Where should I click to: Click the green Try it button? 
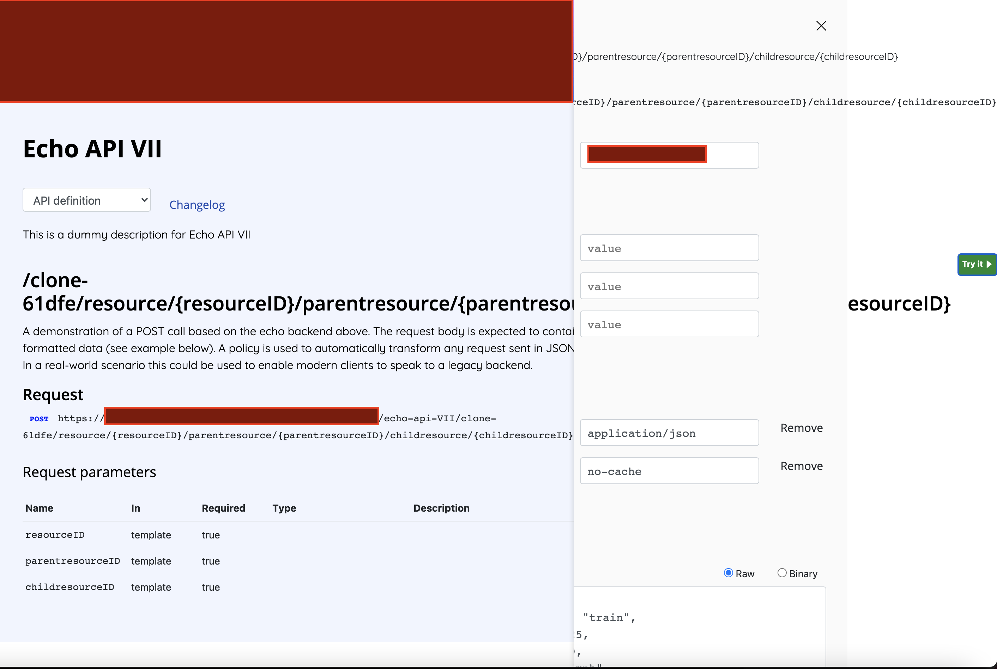pos(977,265)
